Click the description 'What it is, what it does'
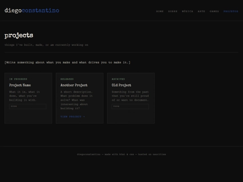Viewport: 243px width, 182px height. tap(24, 96)
